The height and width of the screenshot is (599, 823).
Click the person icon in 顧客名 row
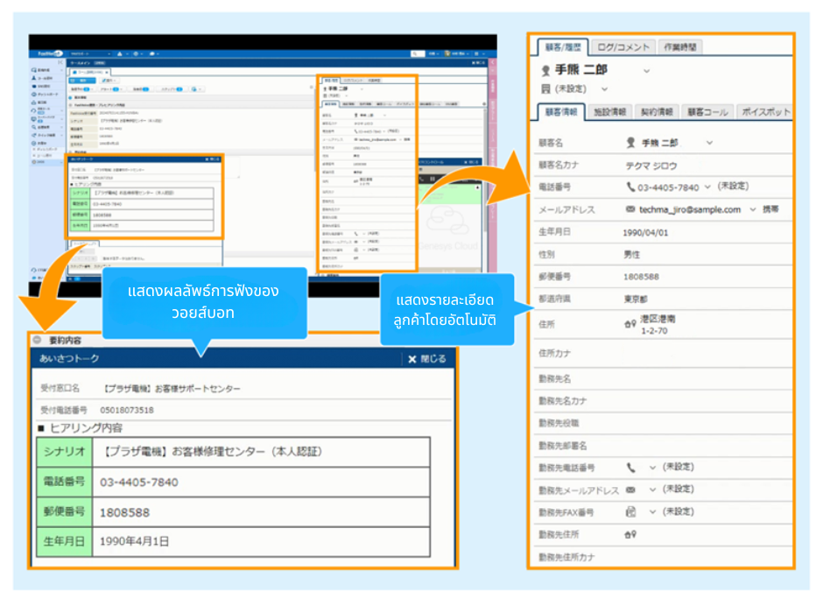tap(630, 142)
